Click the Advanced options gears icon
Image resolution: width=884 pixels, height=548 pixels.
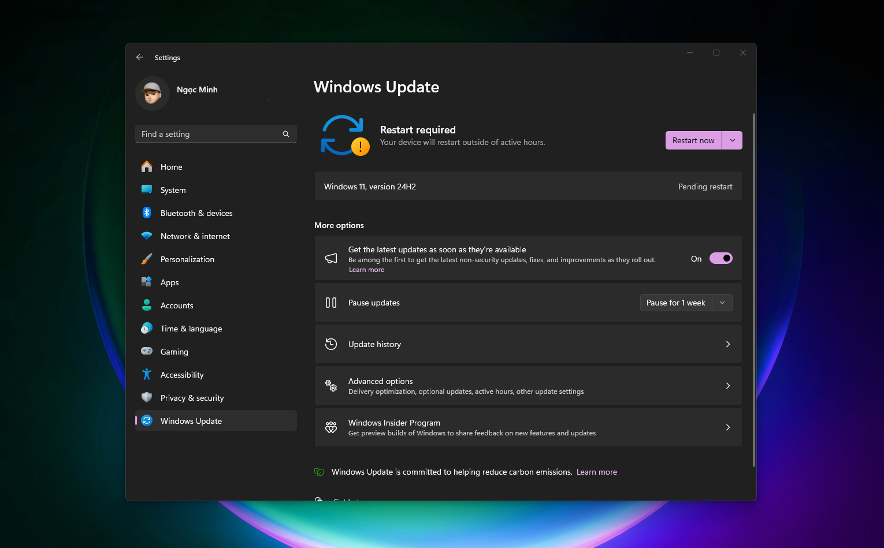click(x=331, y=386)
